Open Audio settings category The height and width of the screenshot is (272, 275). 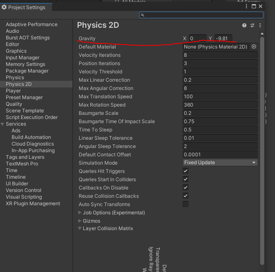click(12, 31)
